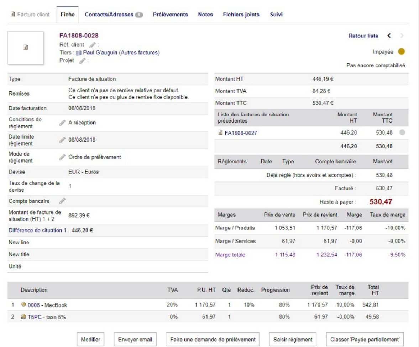The image size is (419, 347).
Task: Click the A réception value
Action: (82, 123)
